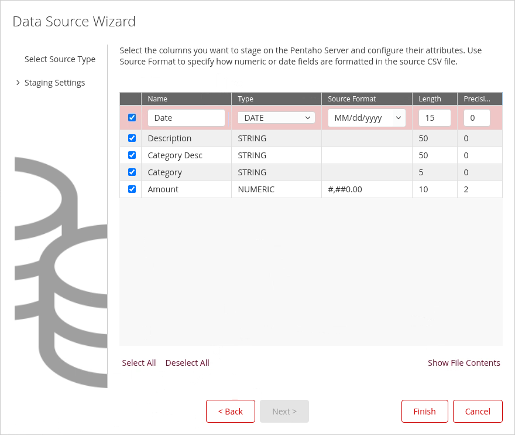
Task: Uncheck the Date column checkbox
Action: (132, 118)
